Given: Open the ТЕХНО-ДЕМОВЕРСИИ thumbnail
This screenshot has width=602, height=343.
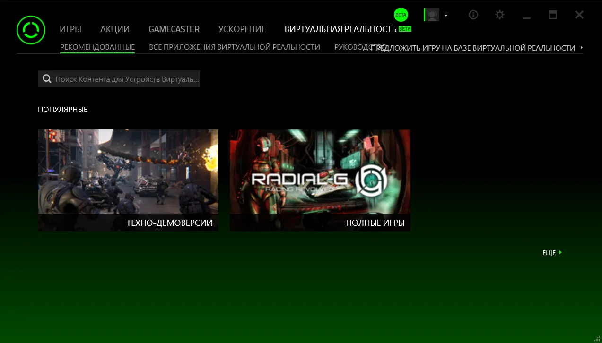Looking at the screenshot, I should [x=128, y=180].
